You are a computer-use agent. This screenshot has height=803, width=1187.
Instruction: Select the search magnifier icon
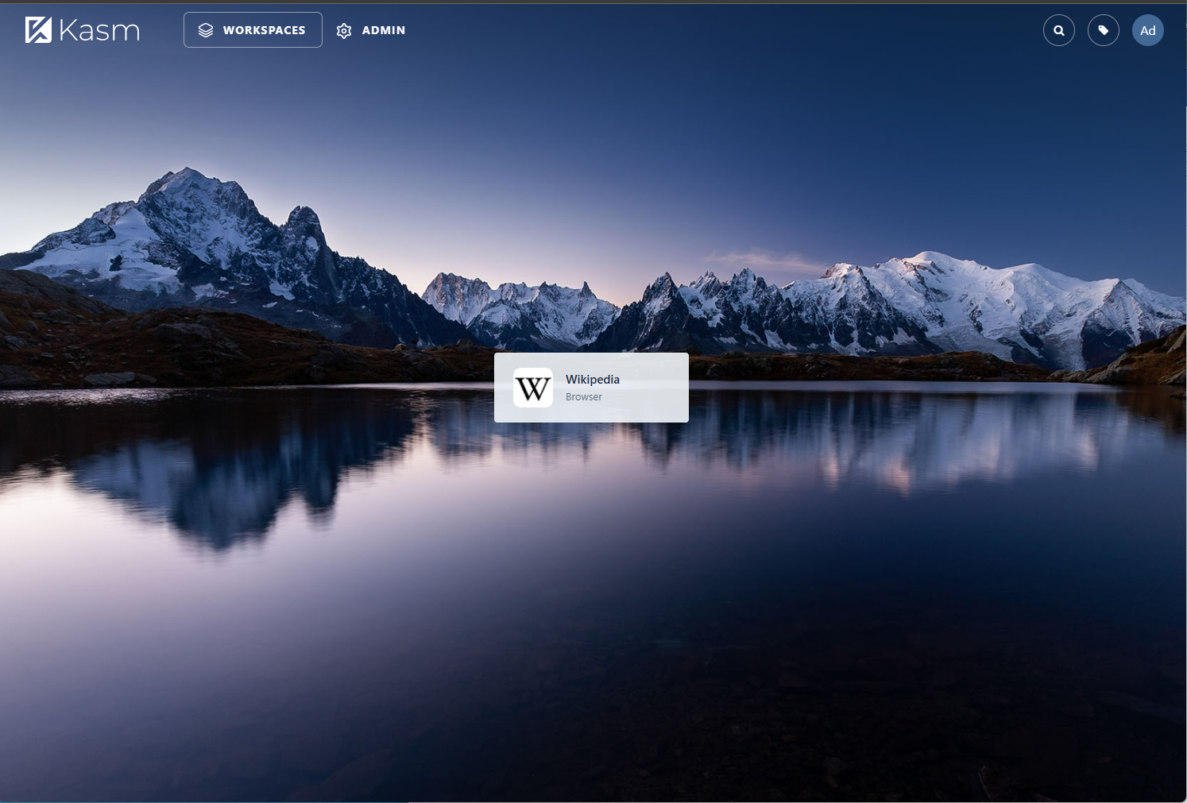1058,29
